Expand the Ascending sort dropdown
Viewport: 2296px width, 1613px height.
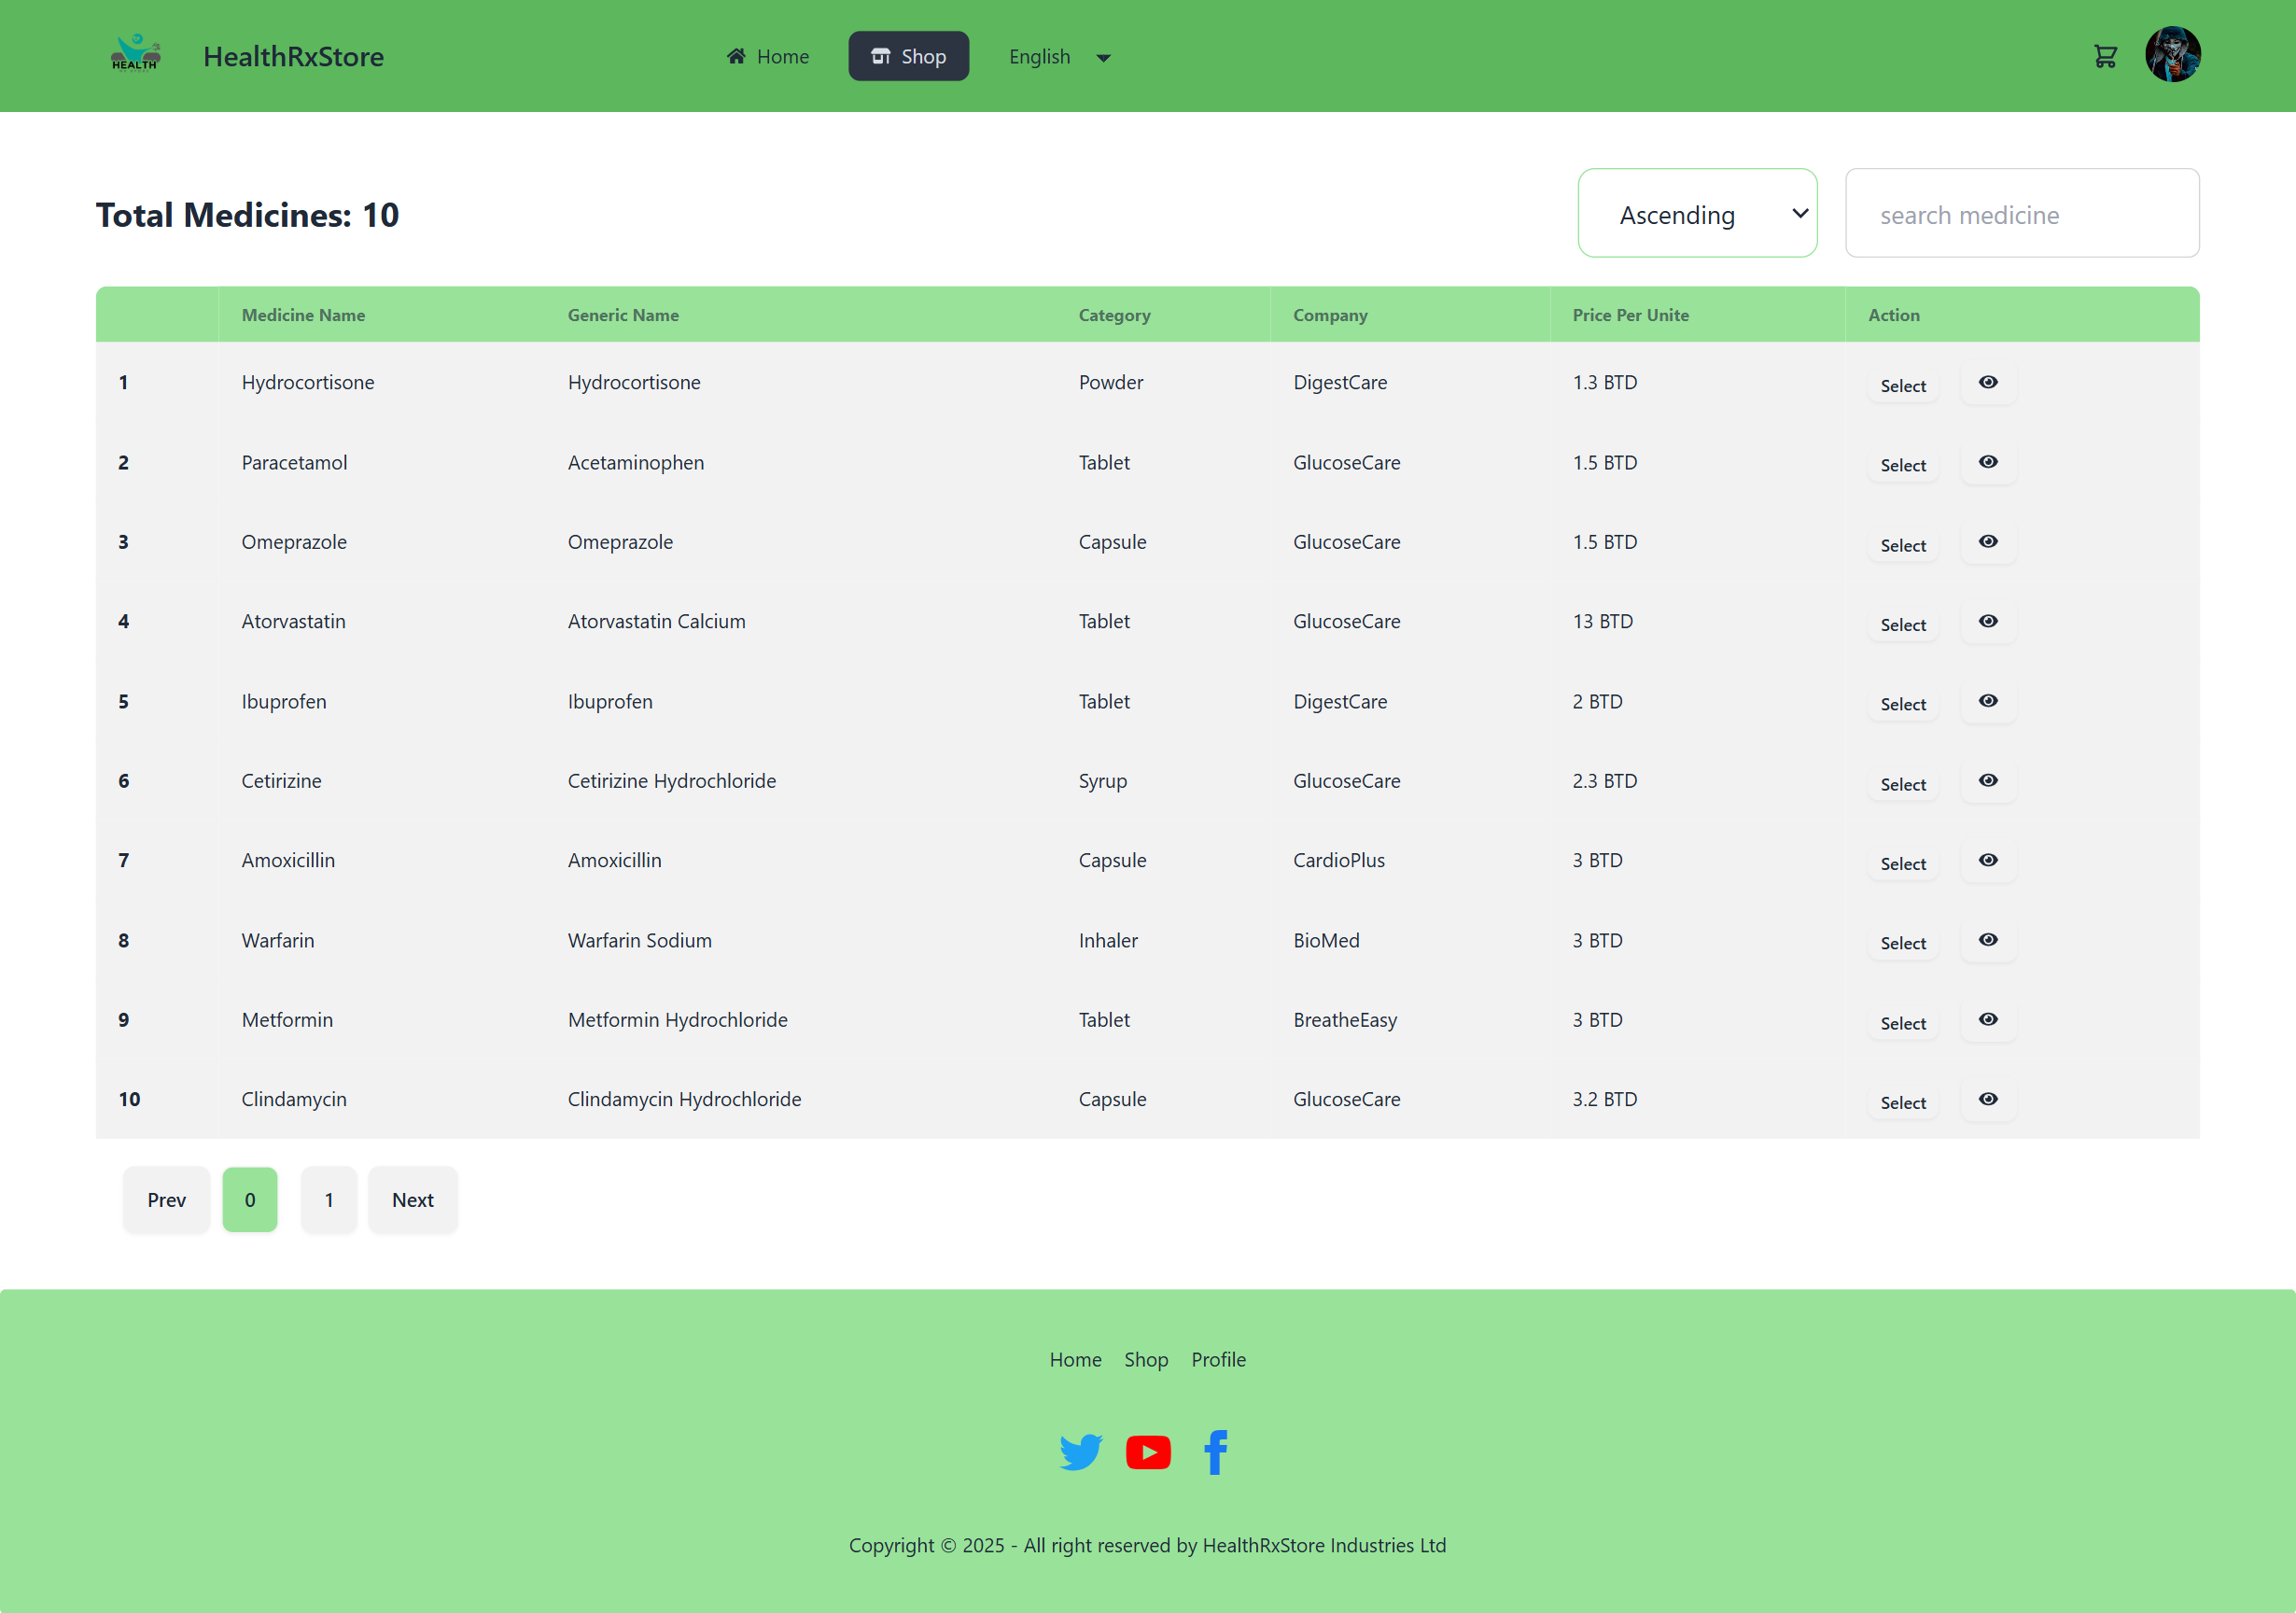1697,214
